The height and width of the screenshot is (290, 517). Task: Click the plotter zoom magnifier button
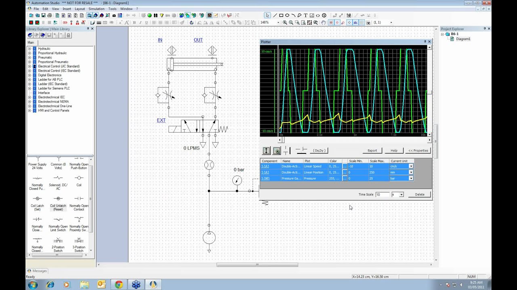[x=277, y=151]
